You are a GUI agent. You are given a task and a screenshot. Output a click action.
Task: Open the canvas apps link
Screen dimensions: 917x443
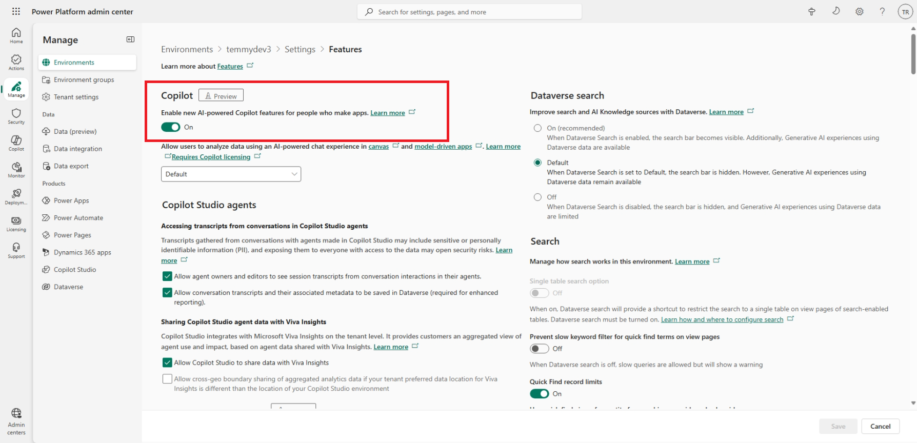click(378, 147)
